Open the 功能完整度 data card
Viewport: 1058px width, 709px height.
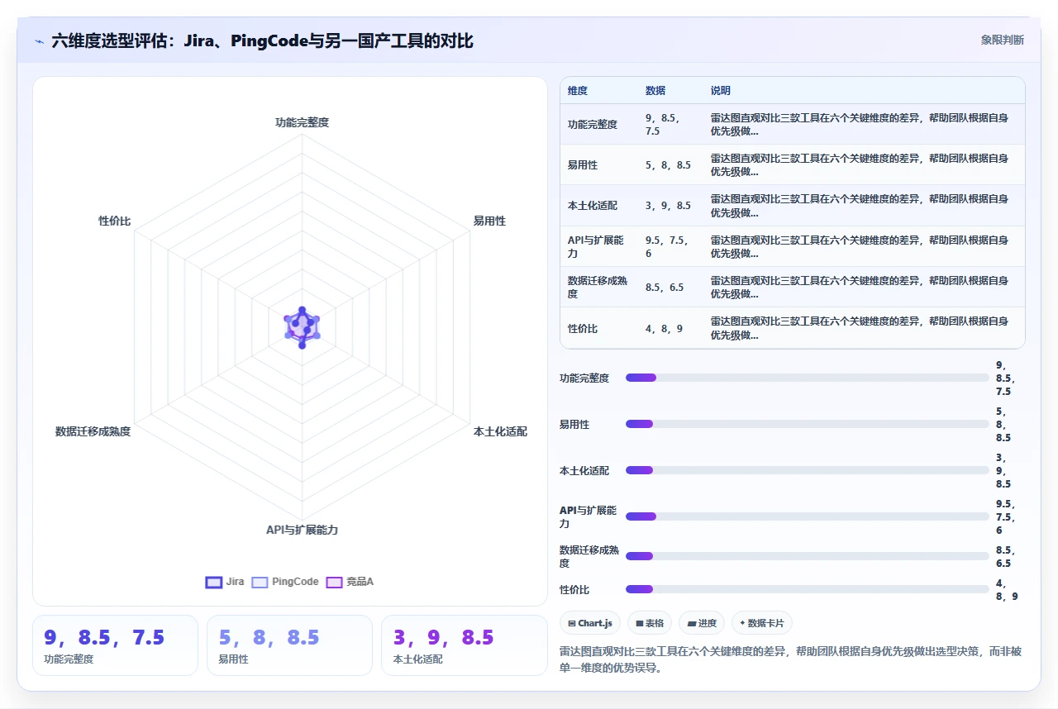tap(115, 645)
